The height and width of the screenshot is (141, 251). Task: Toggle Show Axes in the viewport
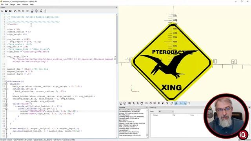[x=181, y=103]
